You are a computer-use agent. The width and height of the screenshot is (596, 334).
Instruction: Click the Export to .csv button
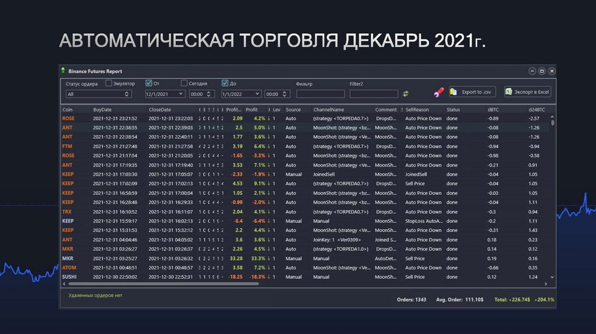472,91
